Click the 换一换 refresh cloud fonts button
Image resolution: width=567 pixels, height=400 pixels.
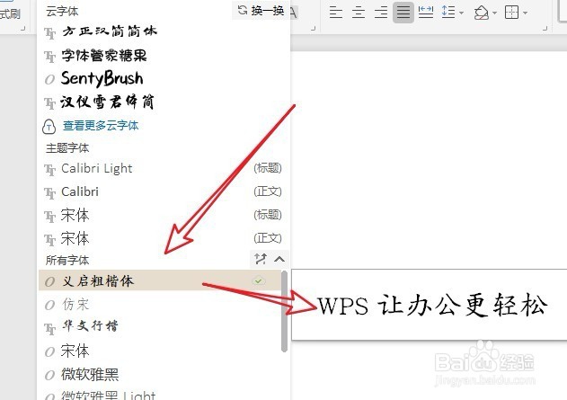coord(261,10)
